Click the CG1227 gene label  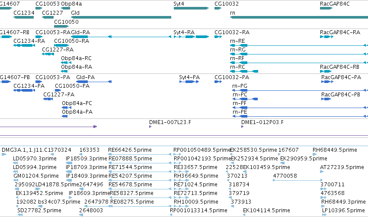click(x=52, y=13)
